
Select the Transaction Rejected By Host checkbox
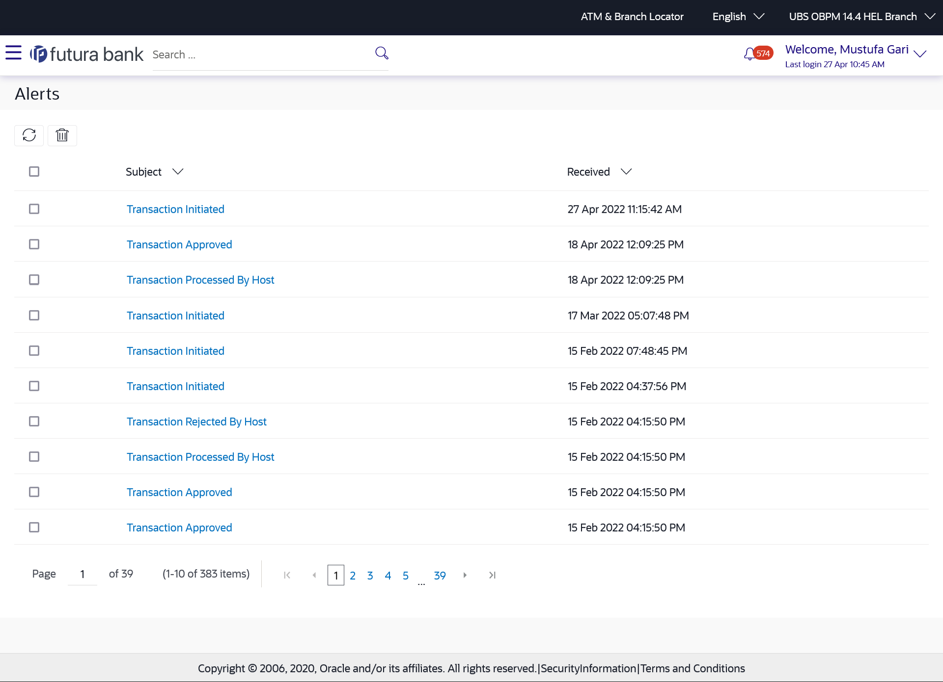click(34, 421)
